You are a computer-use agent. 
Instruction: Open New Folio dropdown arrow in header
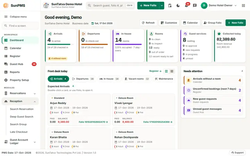point(162,6)
